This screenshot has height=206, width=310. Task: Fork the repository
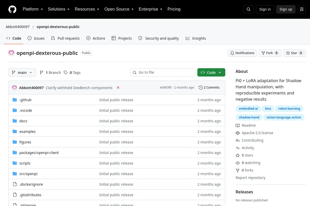coord(270,53)
